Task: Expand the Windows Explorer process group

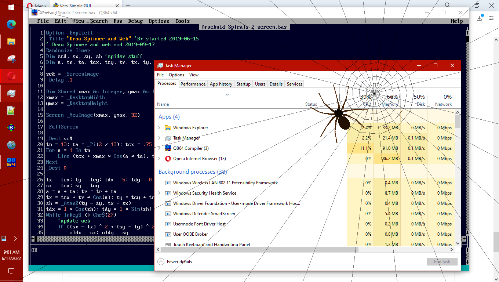Action: click(x=159, y=128)
